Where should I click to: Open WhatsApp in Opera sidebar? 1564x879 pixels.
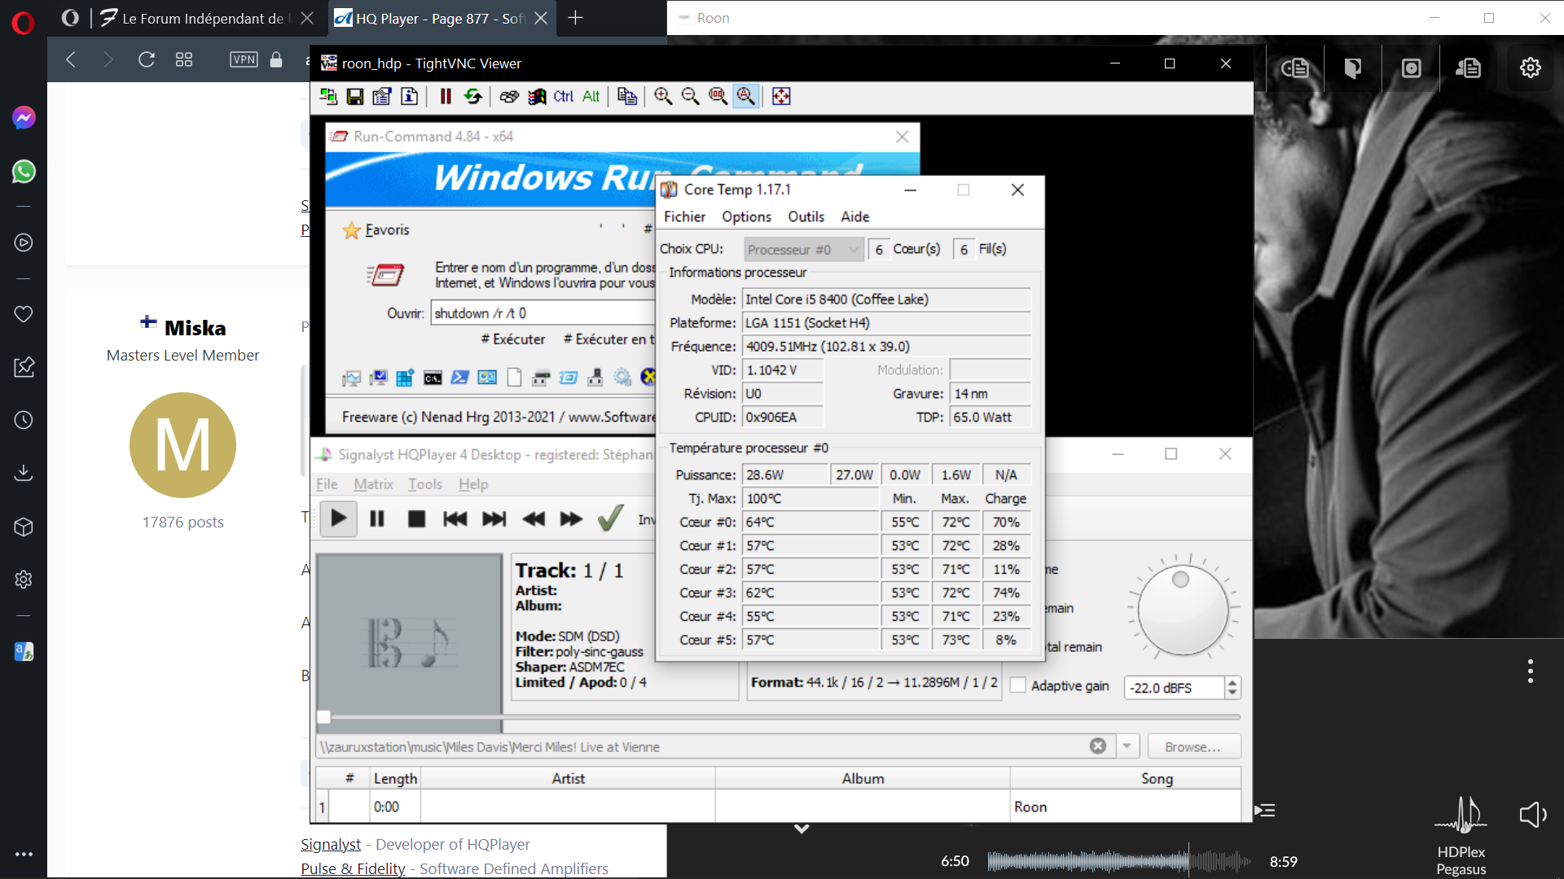(24, 172)
